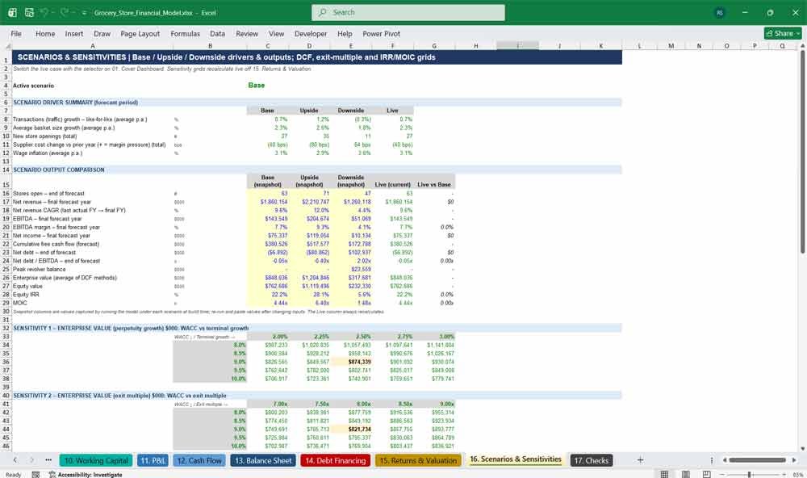This screenshot has width=807, height=478.
Task: Click vertical scrollbar down arrow
Action: 803,449
